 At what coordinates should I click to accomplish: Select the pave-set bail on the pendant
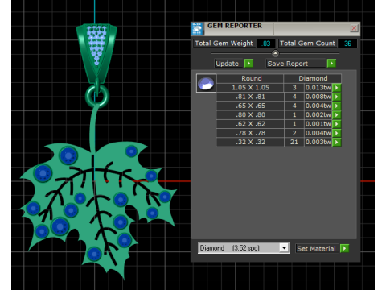click(x=96, y=52)
